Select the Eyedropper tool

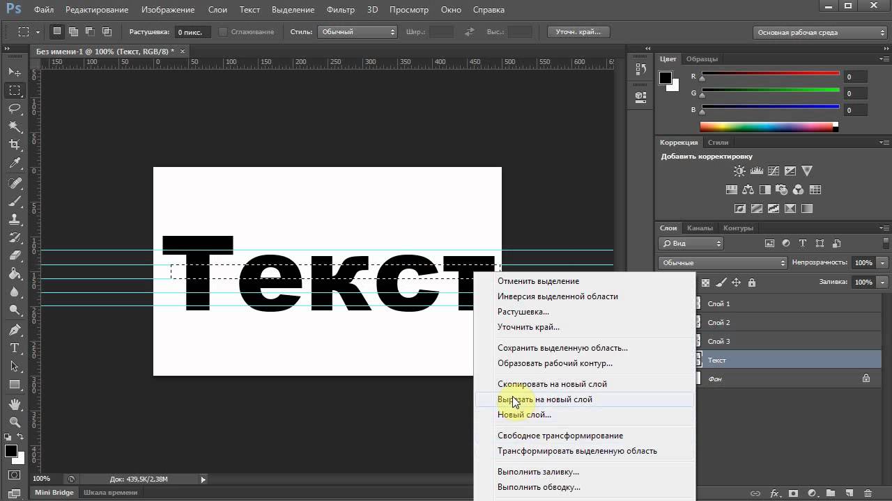pyautogui.click(x=15, y=163)
